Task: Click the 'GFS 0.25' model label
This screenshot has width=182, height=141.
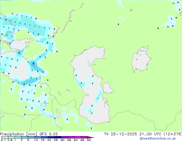Action: [x=49, y=134]
